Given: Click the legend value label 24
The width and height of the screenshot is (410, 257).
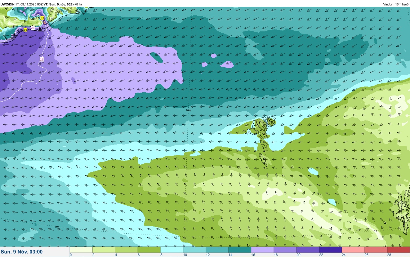Looking at the screenshot, I should (x=344, y=255).
